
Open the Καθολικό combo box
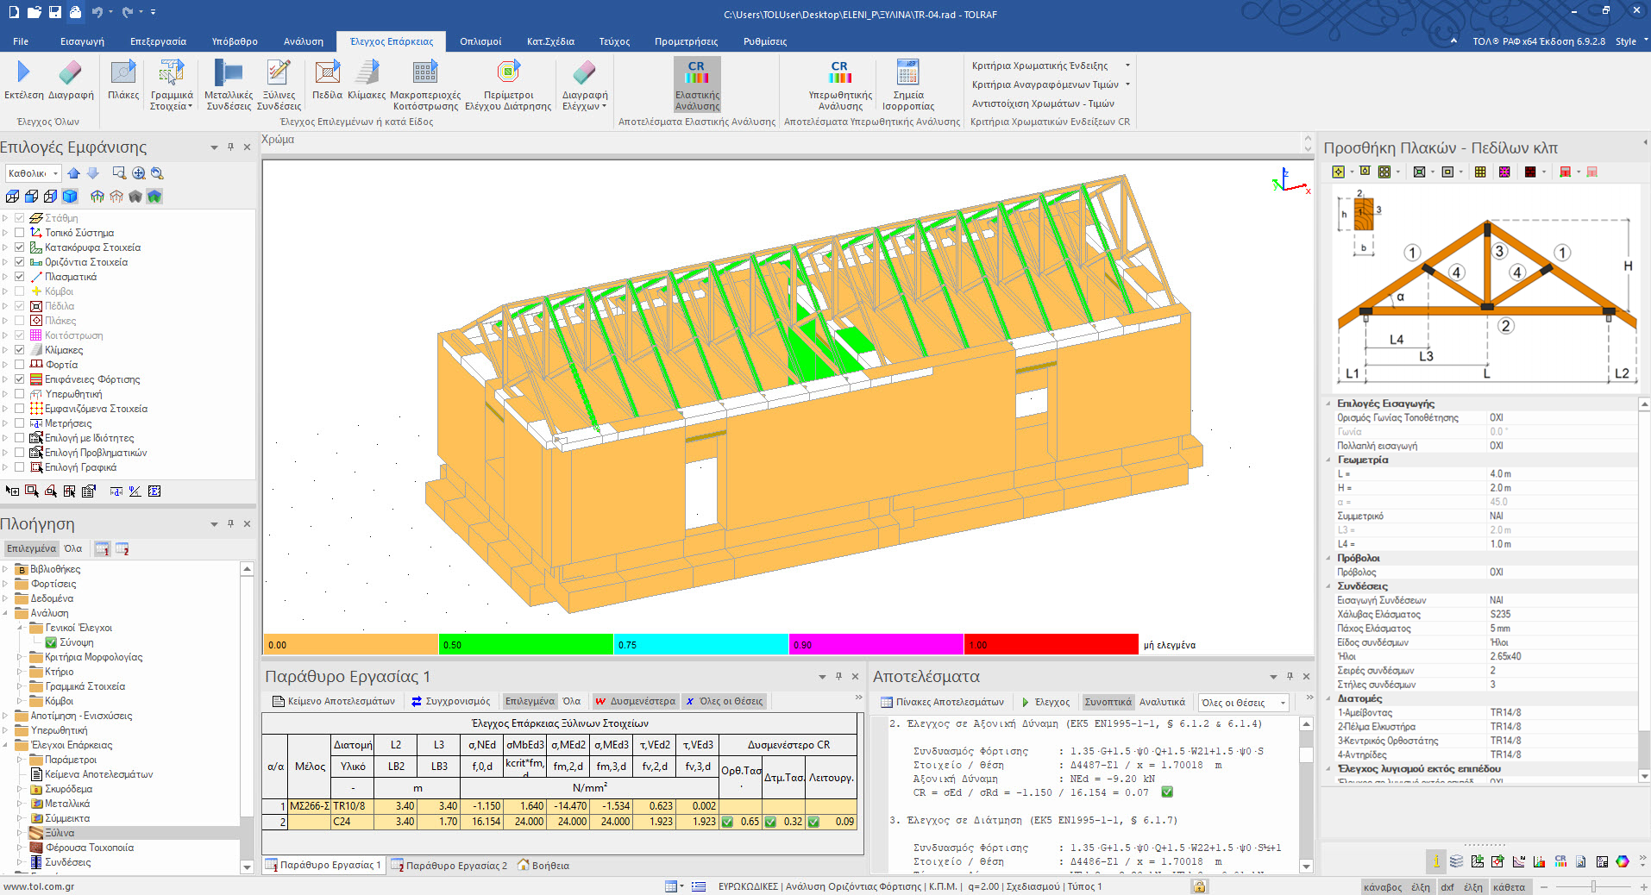pos(34,173)
